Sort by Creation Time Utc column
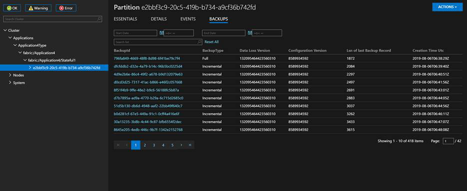This screenshot has height=191, width=467. click(x=428, y=50)
